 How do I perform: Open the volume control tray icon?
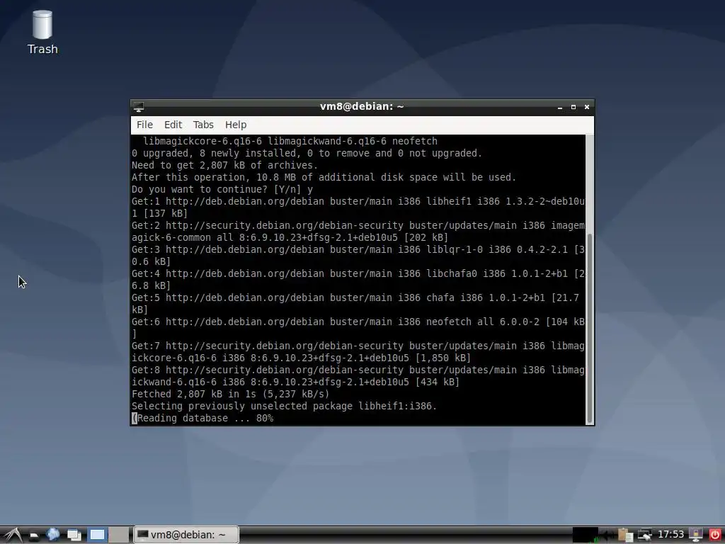[609, 535]
